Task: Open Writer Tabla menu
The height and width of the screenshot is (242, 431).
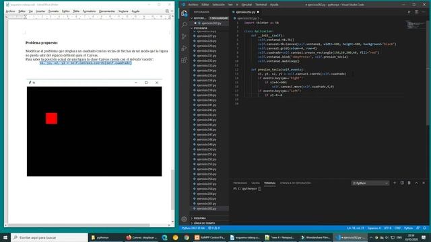Action: [x=76, y=11]
